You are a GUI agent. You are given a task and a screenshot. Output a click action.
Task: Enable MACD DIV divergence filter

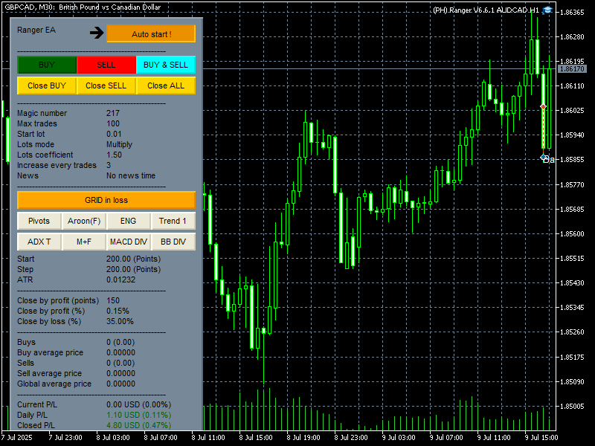(129, 242)
